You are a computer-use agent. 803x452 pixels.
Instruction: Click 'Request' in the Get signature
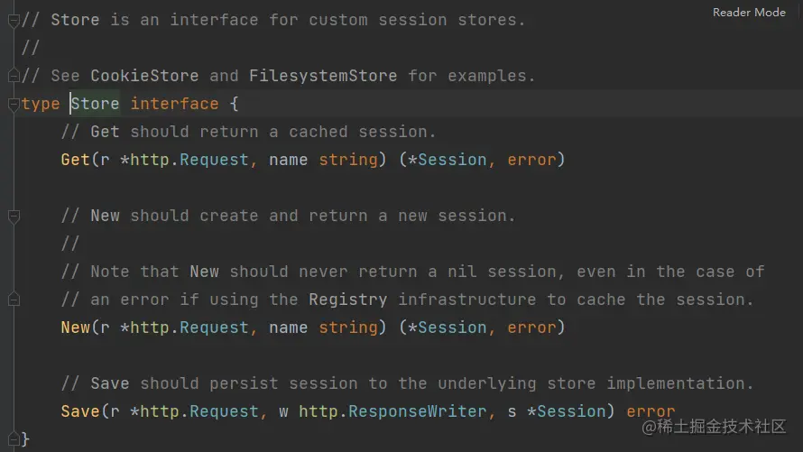click(x=214, y=160)
